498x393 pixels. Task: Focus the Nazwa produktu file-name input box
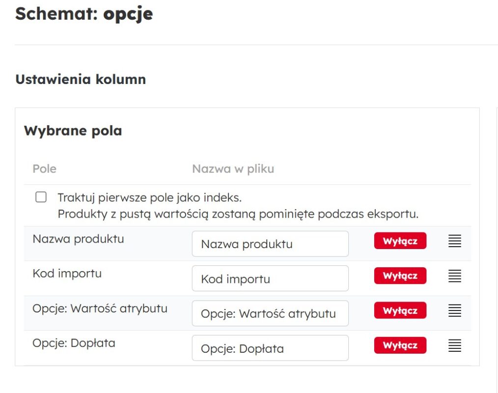pyautogui.click(x=270, y=244)
